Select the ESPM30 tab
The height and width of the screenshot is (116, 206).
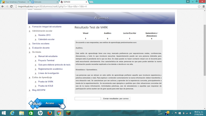pyautogui.click(x=74, y=2)
